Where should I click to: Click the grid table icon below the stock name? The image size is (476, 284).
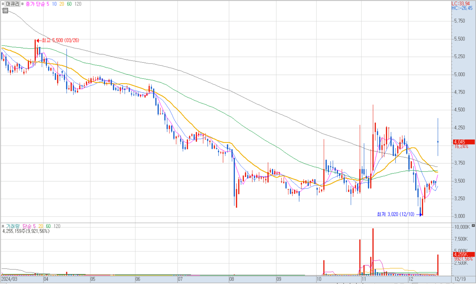tap(5, 10)
